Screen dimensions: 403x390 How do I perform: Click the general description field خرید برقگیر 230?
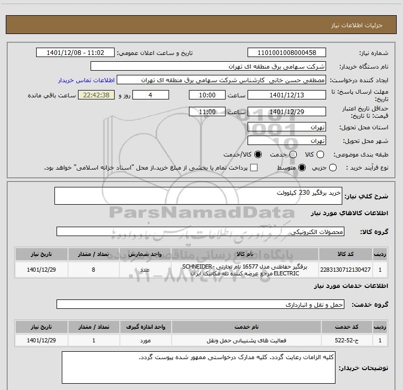tap(198, 196)
